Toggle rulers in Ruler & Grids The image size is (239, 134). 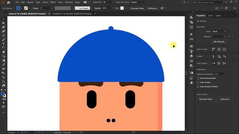(214, 49)
